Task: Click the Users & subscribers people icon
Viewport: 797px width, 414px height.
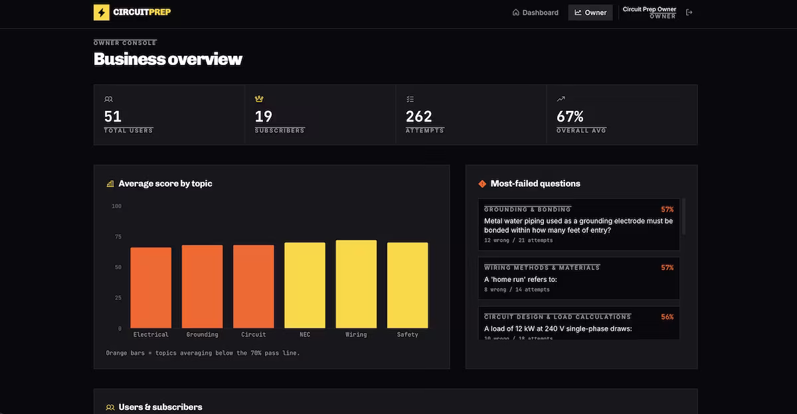Action: 110,407
